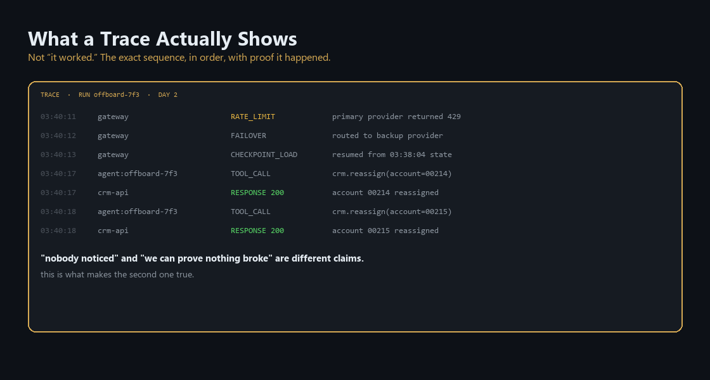Click the first TOOL_CALL event label
The width and height of the screenshot is (710, 380).
[x=250, y=174]
